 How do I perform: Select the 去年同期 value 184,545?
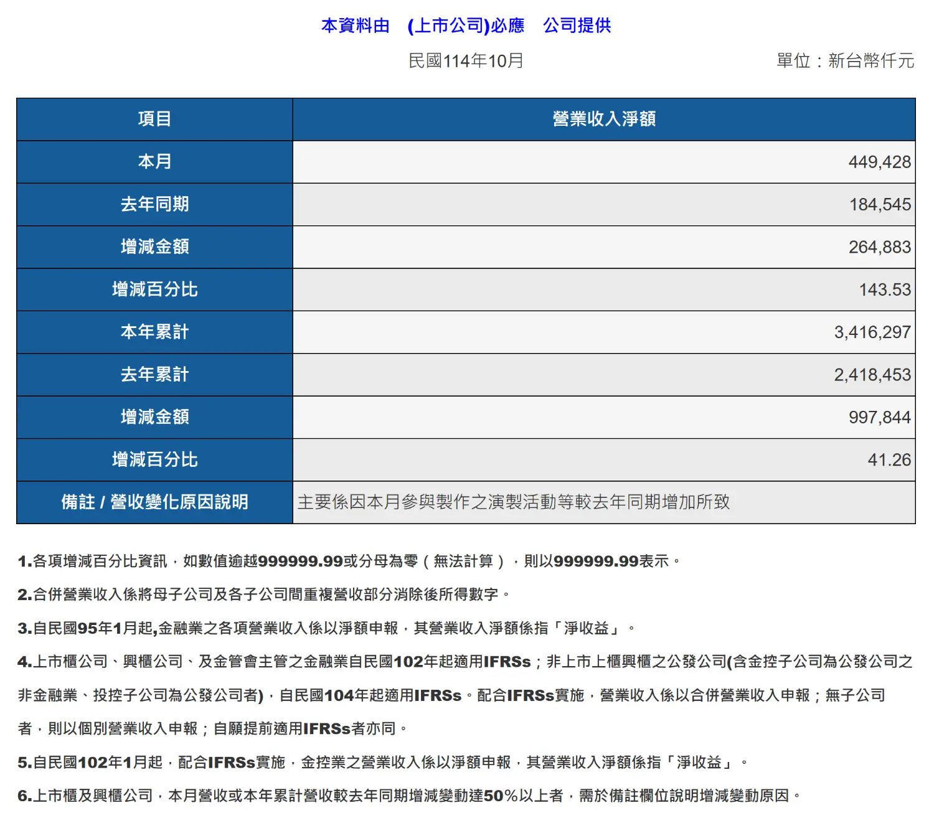pyautogui.click(x=880, y=205)
